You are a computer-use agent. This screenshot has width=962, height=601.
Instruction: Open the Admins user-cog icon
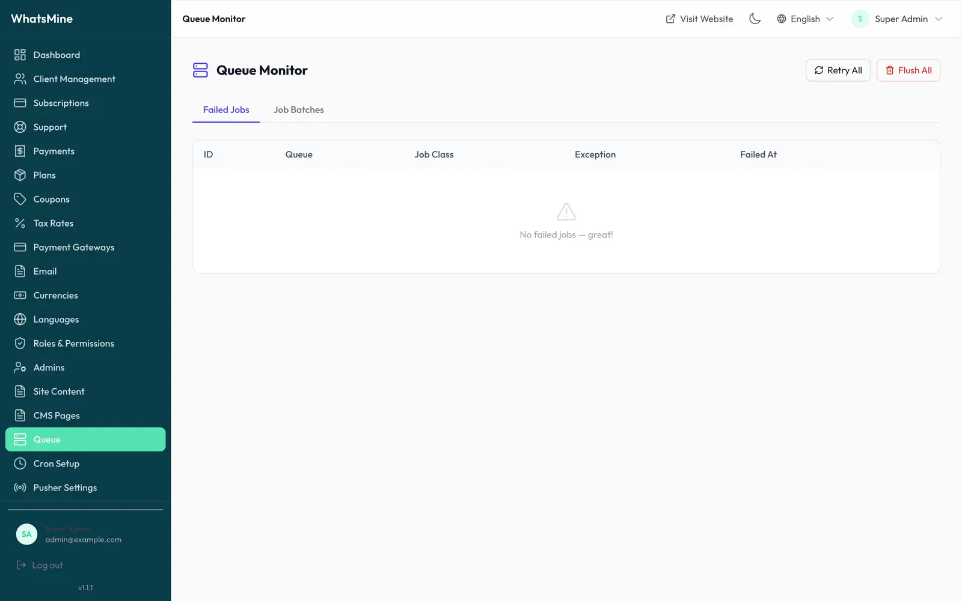click(x=20, y=367)
